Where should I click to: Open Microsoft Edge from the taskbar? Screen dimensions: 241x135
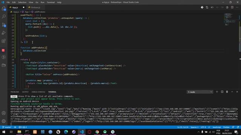[x=66, y=132]
